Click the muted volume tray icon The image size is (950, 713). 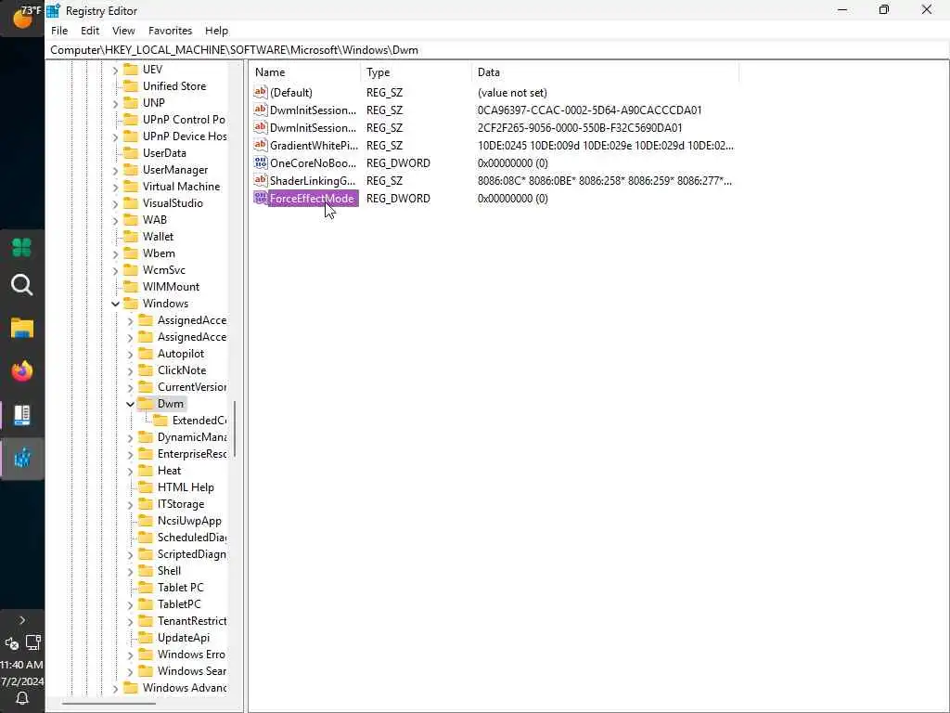point(11,643)
